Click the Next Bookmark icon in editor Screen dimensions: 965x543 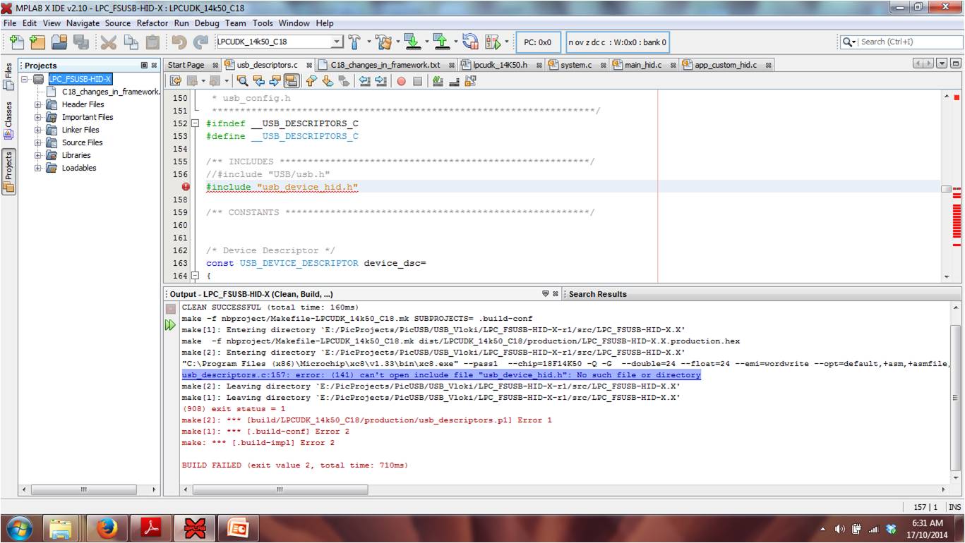[x=328, y=81]
